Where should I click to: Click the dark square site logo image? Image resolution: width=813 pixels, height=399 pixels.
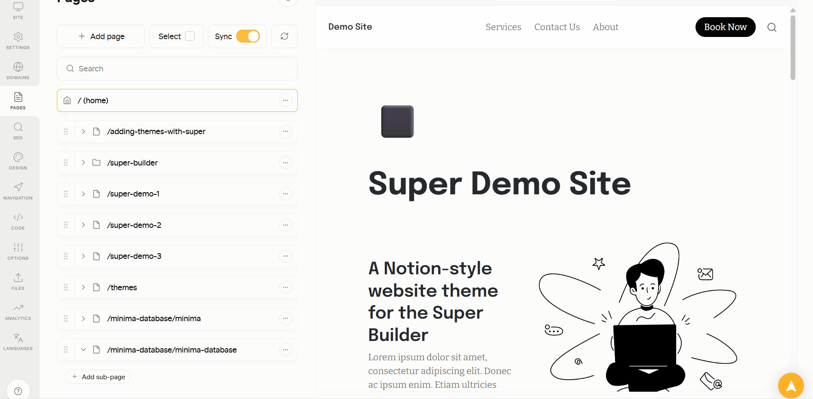(x=397, y=122)
